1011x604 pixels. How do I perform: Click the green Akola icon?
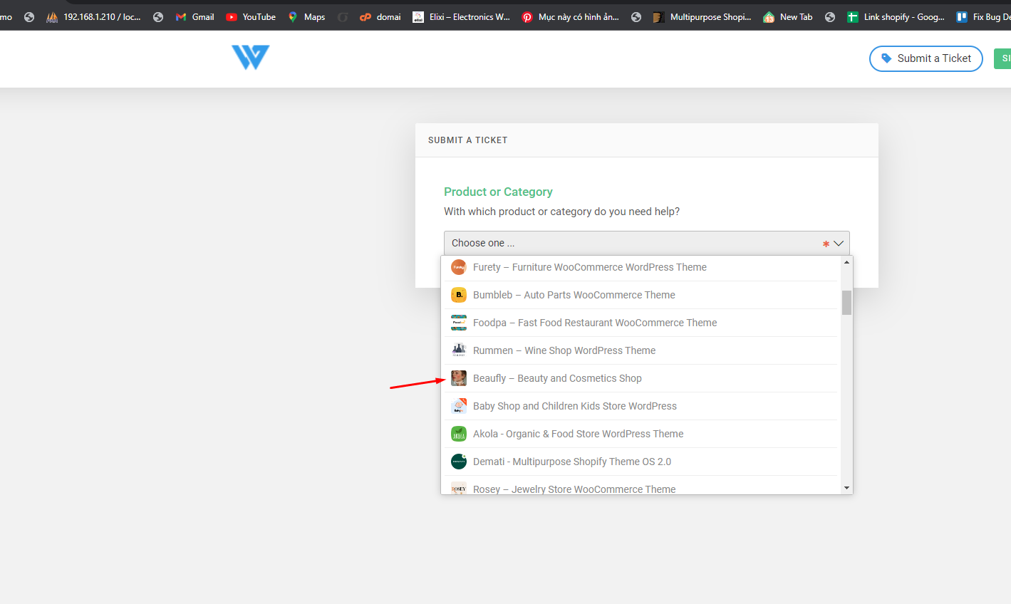[459, 434]
